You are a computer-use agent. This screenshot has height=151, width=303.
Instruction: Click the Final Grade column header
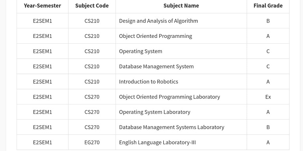268,6
